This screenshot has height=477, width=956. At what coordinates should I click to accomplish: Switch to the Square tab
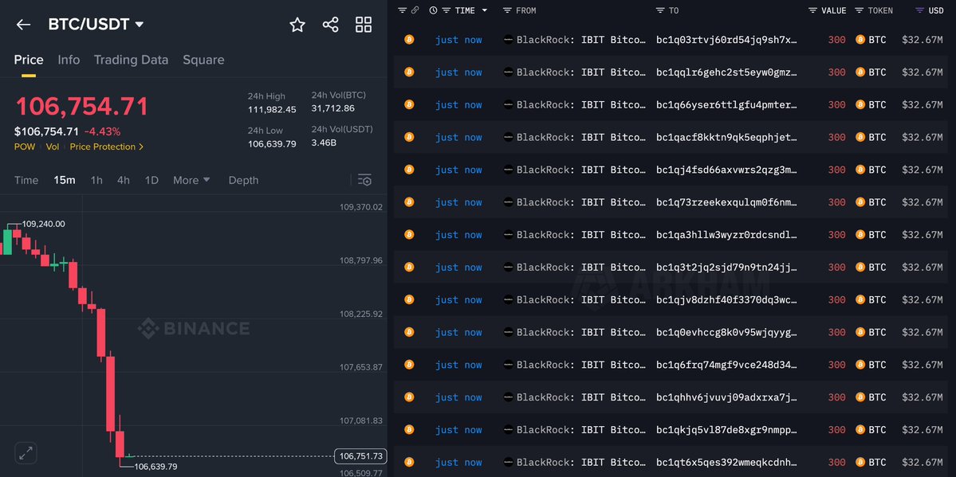click(x=203, y=60)
